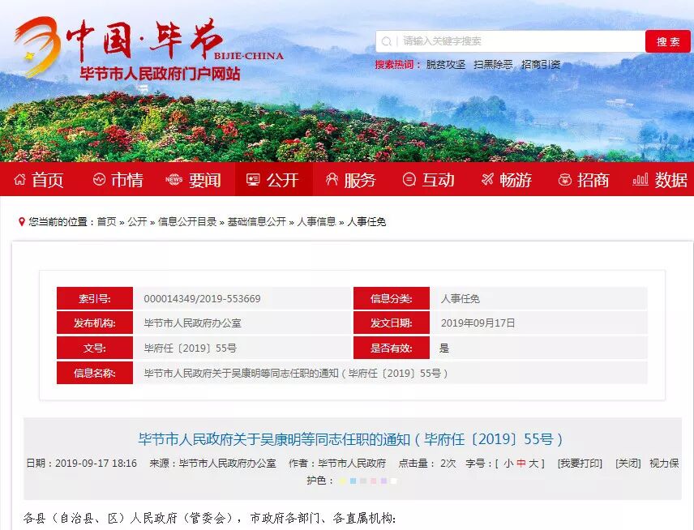The width and height of the screenshot is (694, 530).
Task: Click the airplane icon beside 畅游
Action: click(487, 179)
